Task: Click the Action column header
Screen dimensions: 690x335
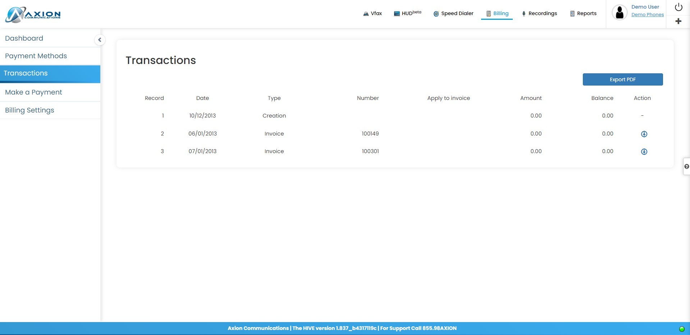Action: tap(642, 98)
